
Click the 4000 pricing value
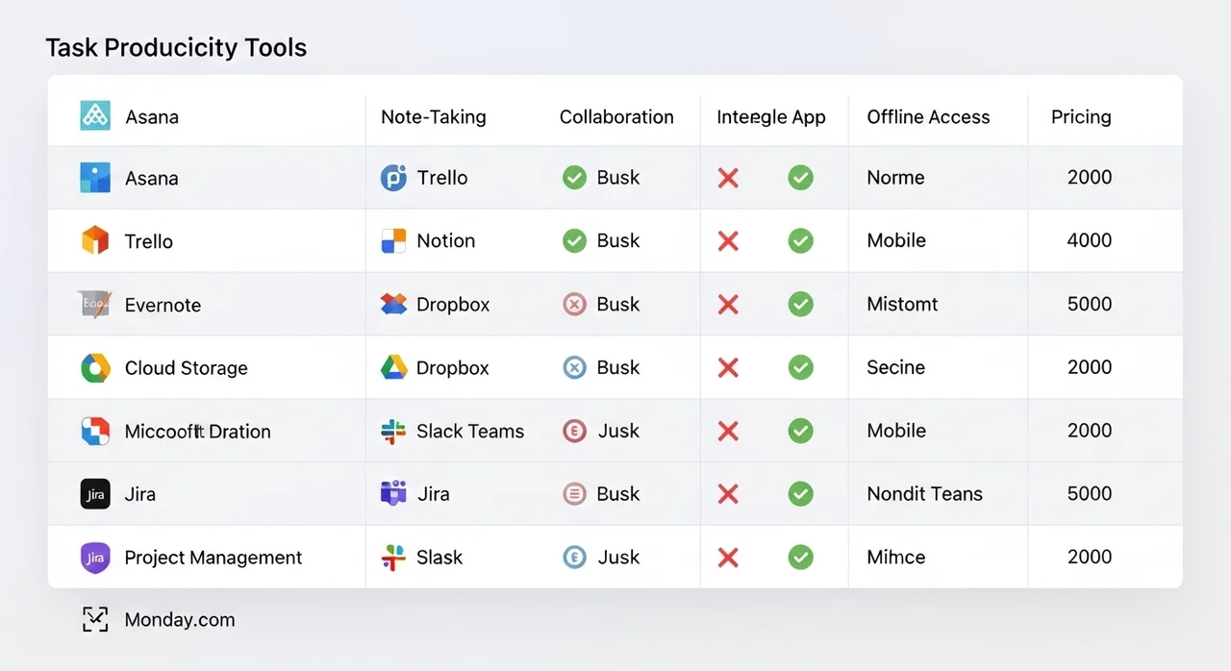[x=1089, y=240]
